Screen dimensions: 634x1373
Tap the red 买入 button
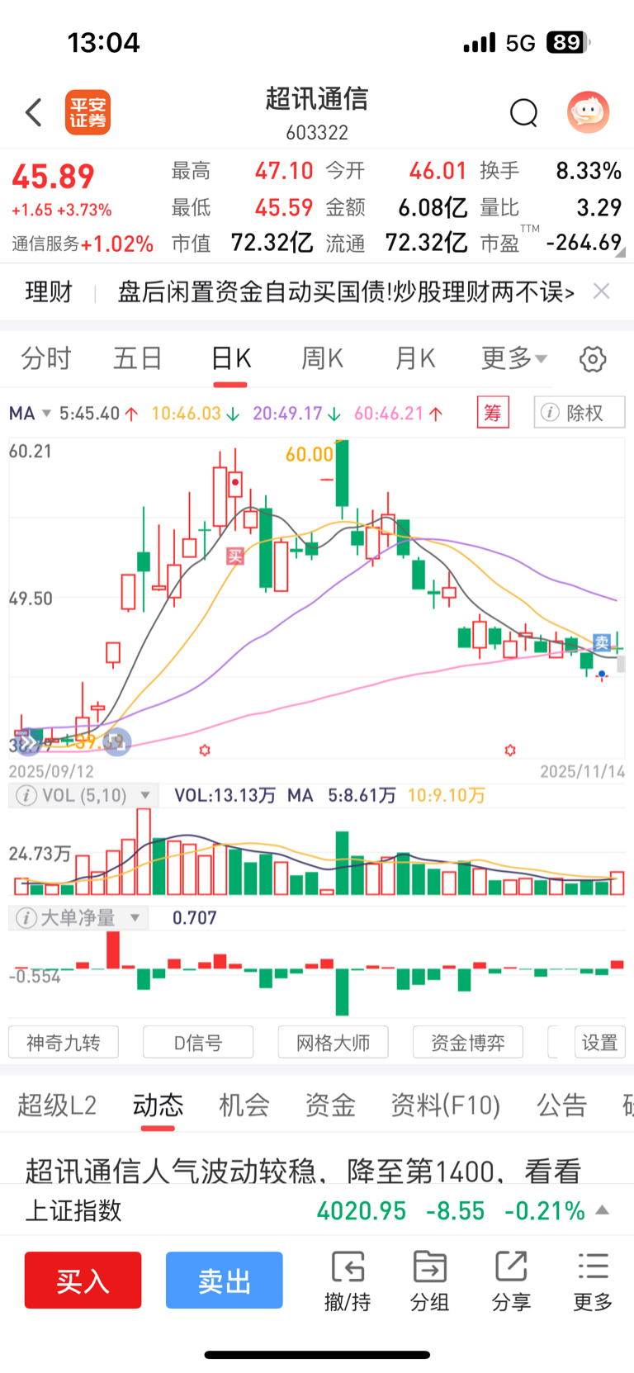pyautogui.click(x=83, y=1281)
